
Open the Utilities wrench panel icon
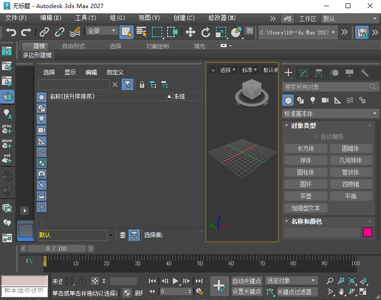(365, 73)
